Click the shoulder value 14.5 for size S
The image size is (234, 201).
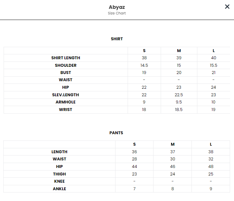point(144,65)
